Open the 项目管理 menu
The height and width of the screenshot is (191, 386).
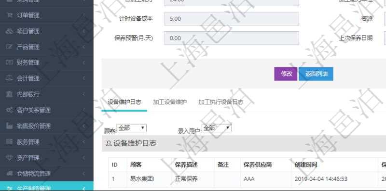tap(46, 31)
